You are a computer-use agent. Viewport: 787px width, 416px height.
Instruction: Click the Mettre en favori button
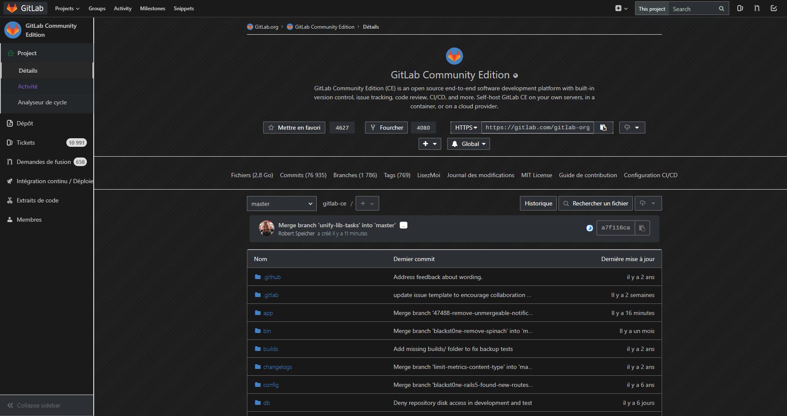tap(294, 127)
